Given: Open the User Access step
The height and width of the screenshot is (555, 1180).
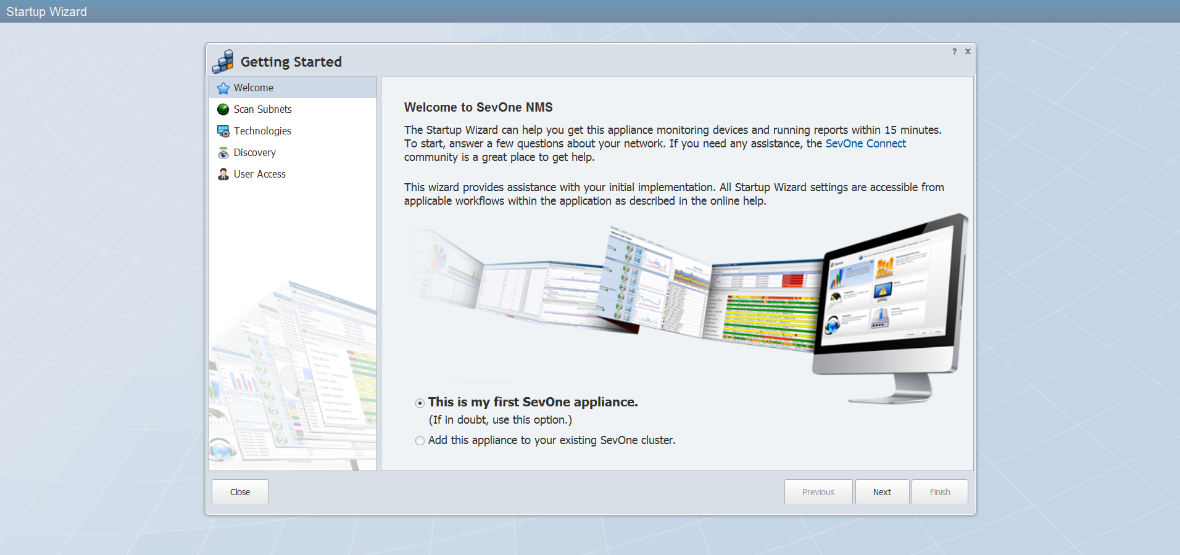Looking at the screenshot, I should [293, 174].
